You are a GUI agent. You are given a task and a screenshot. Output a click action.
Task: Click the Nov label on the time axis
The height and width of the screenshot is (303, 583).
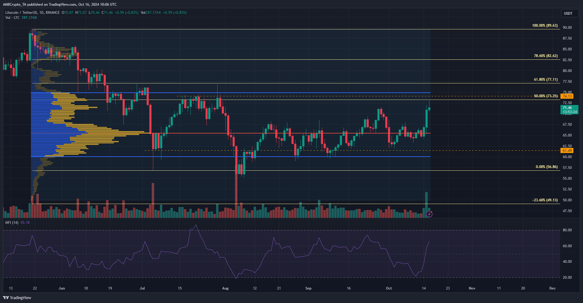[x=472, y=288]
